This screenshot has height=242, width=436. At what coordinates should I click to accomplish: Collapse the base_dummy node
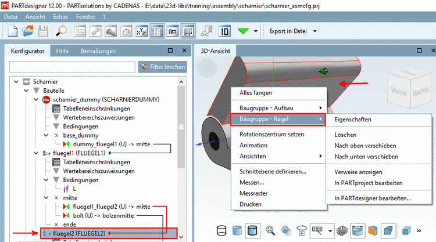coord(46,135)
